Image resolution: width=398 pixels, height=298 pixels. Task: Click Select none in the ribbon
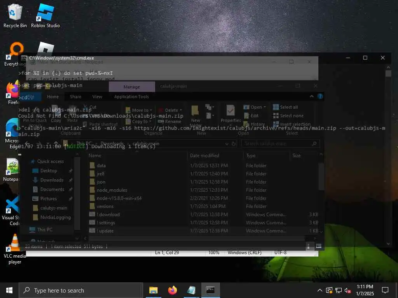[x=288, y=116]
